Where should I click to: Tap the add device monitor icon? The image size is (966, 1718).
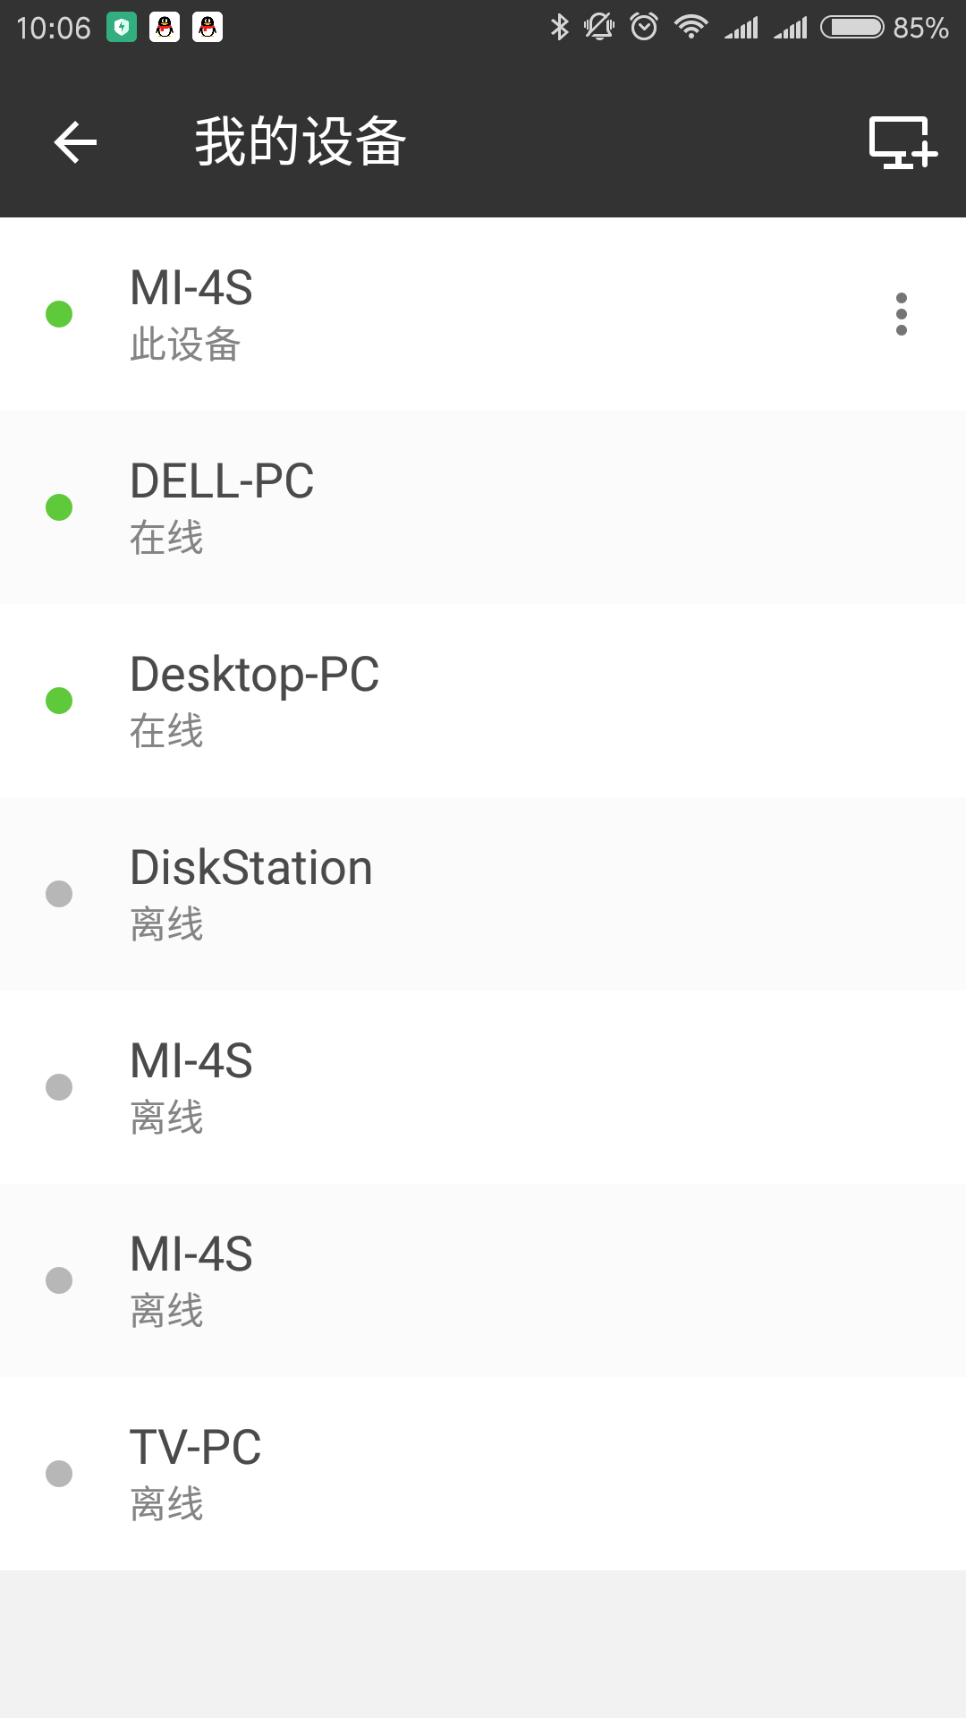coord(902,142)
